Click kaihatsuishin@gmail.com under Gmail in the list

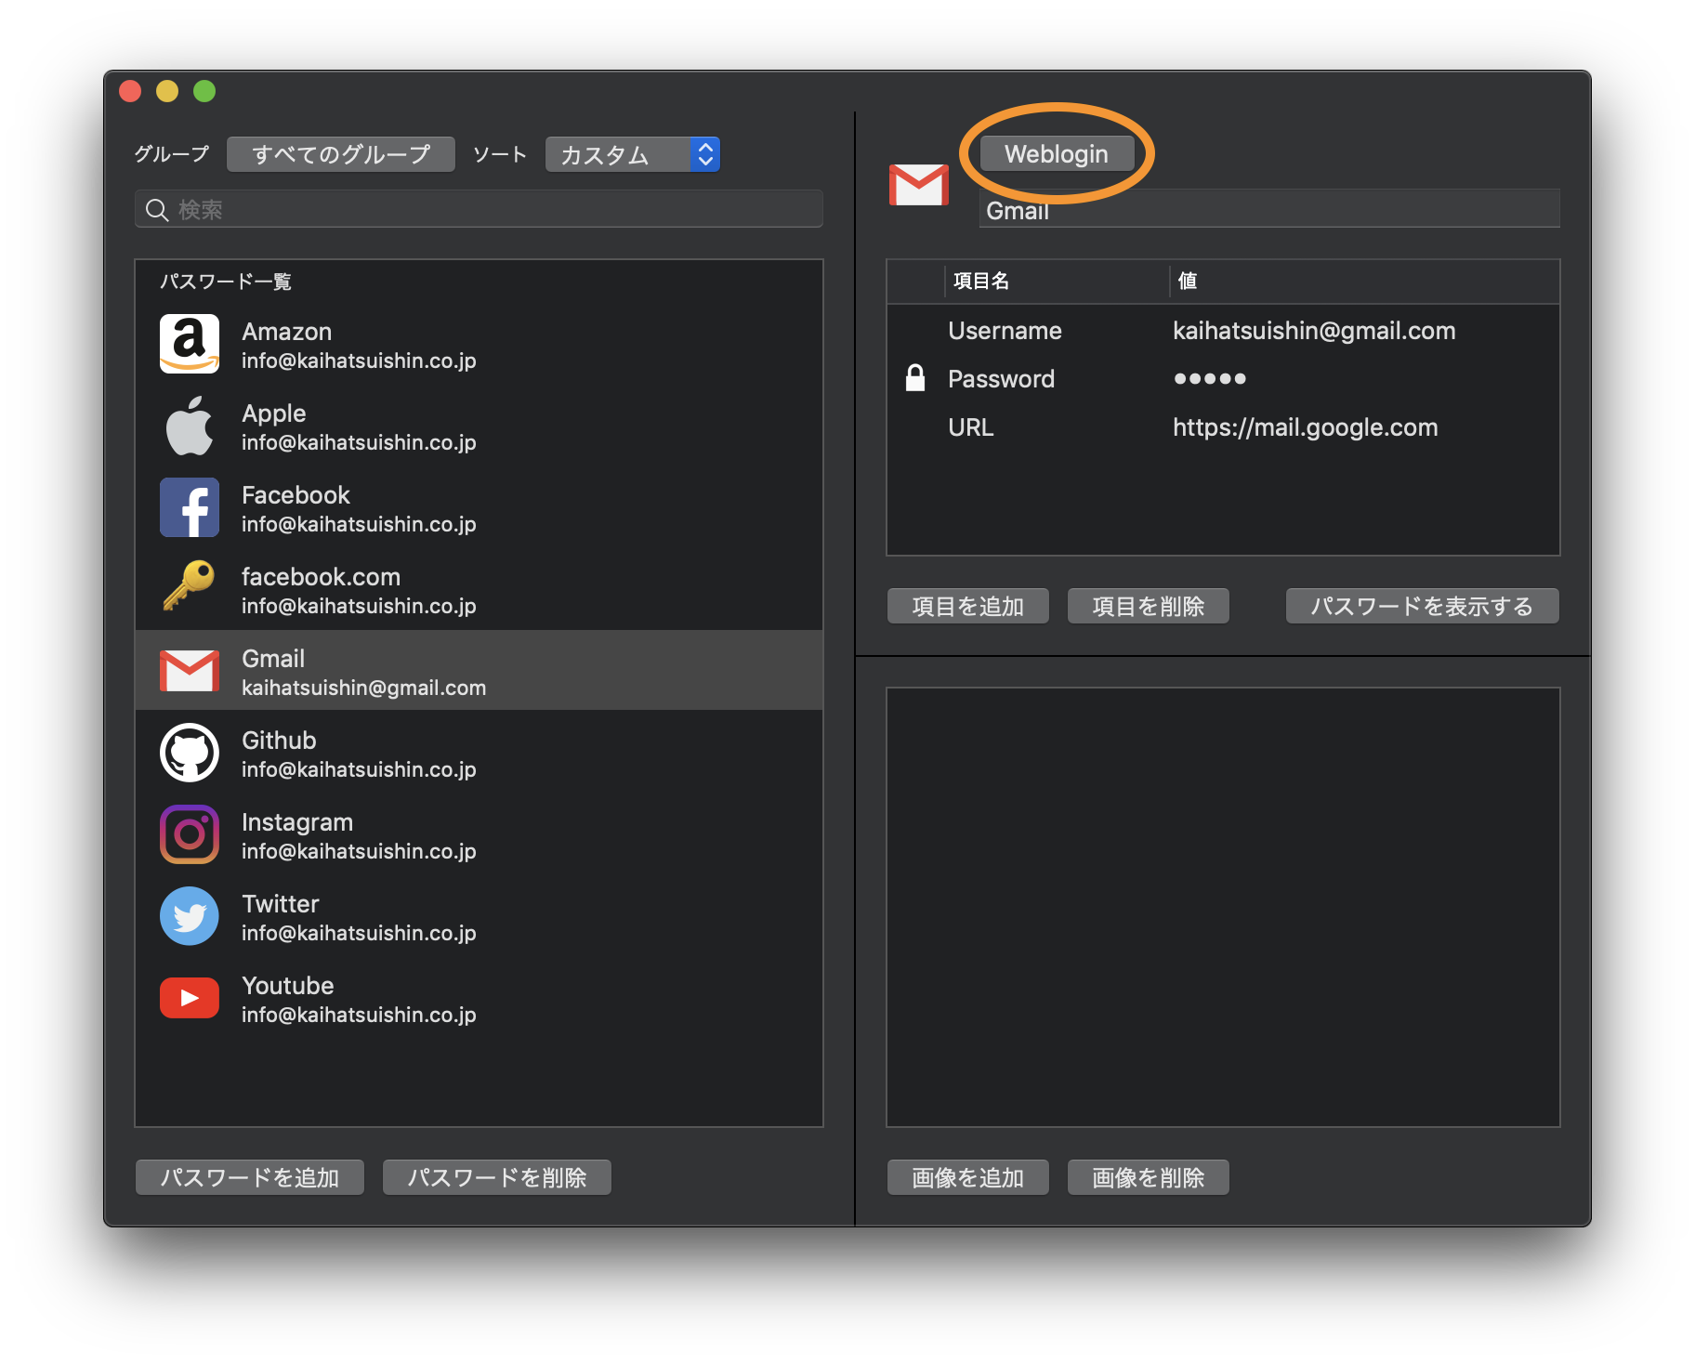(x=363, y=688)
